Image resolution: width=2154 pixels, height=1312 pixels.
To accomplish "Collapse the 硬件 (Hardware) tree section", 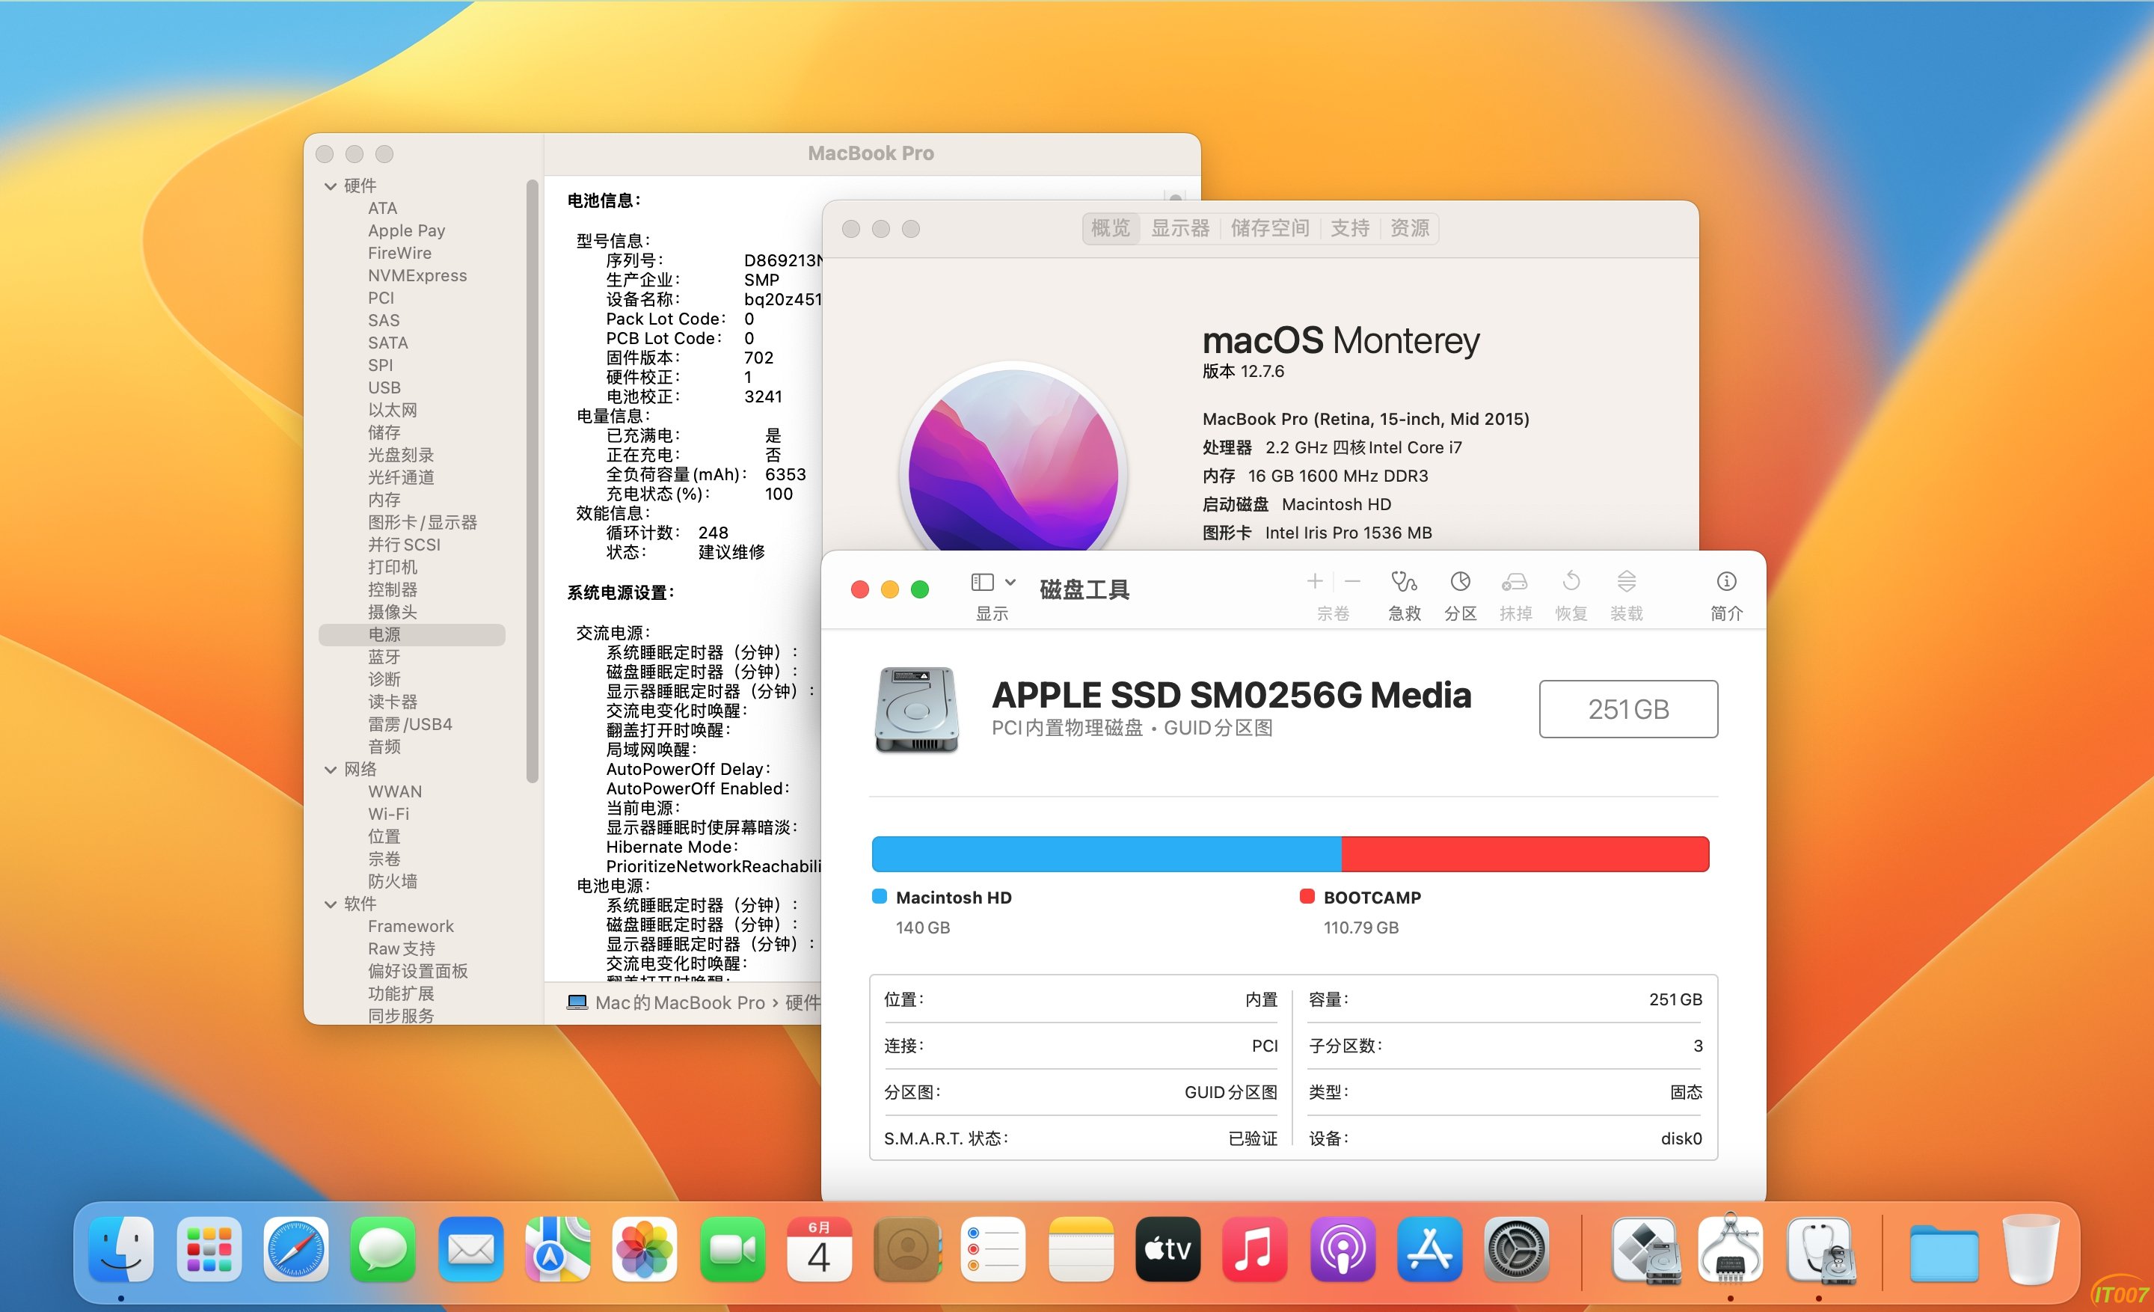I will point(331,186).
